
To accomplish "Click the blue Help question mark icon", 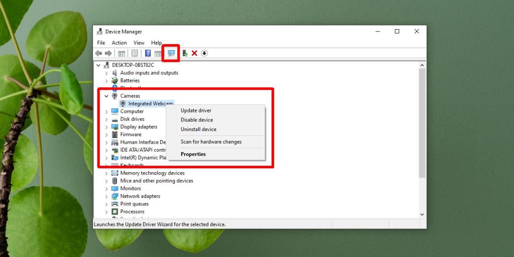I will [148, 53].
